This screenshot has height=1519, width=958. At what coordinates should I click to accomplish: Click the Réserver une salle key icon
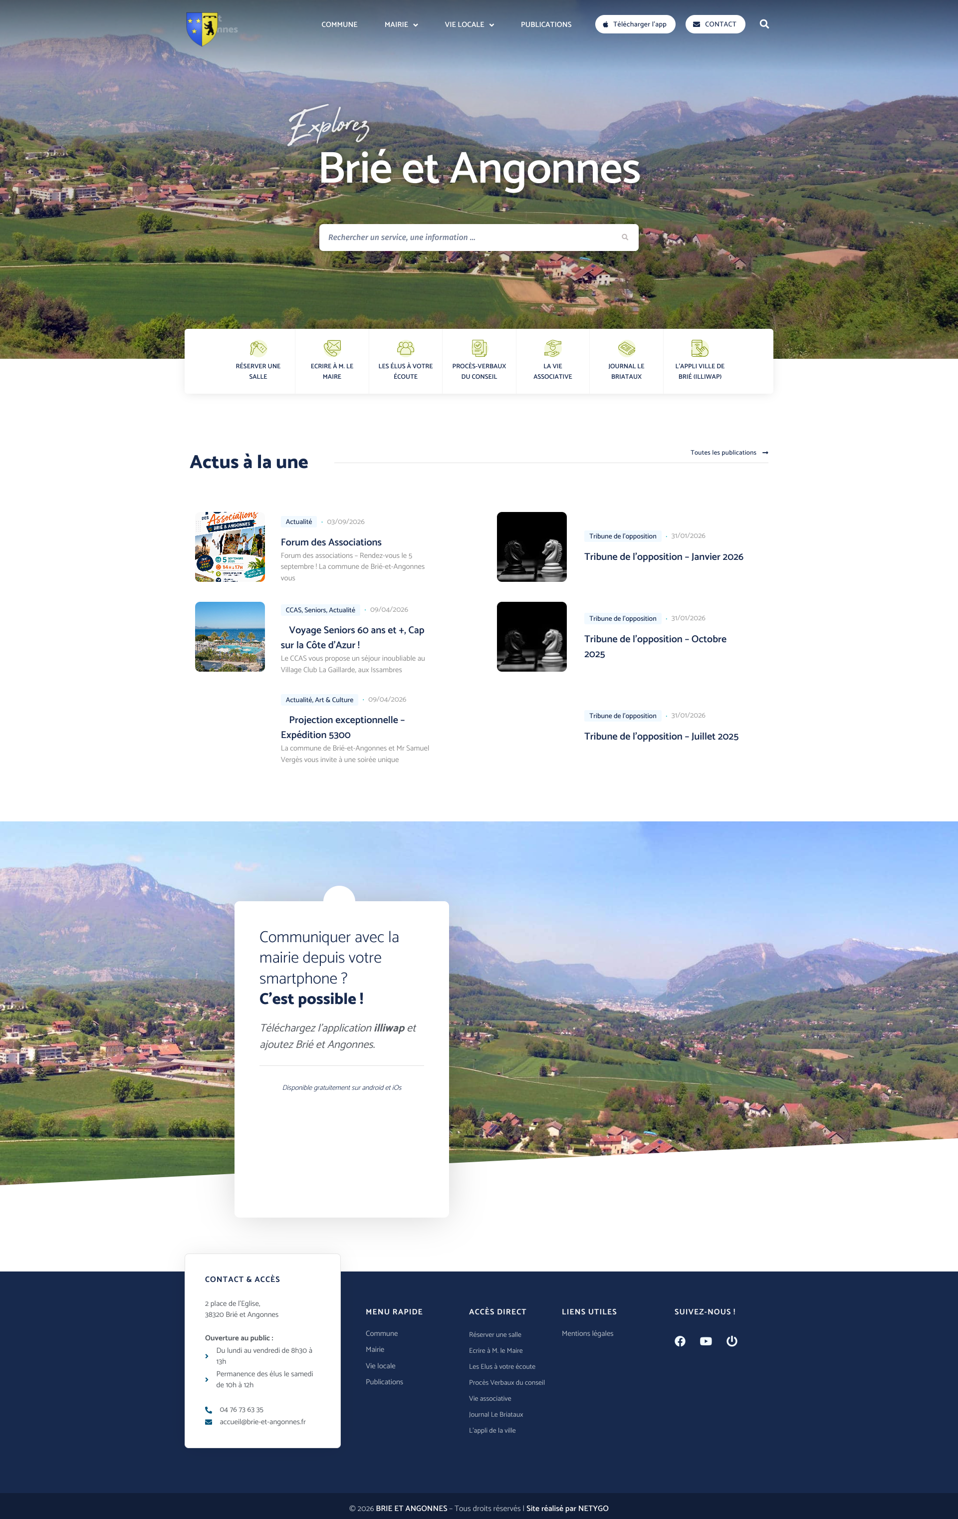coord(258,348)
